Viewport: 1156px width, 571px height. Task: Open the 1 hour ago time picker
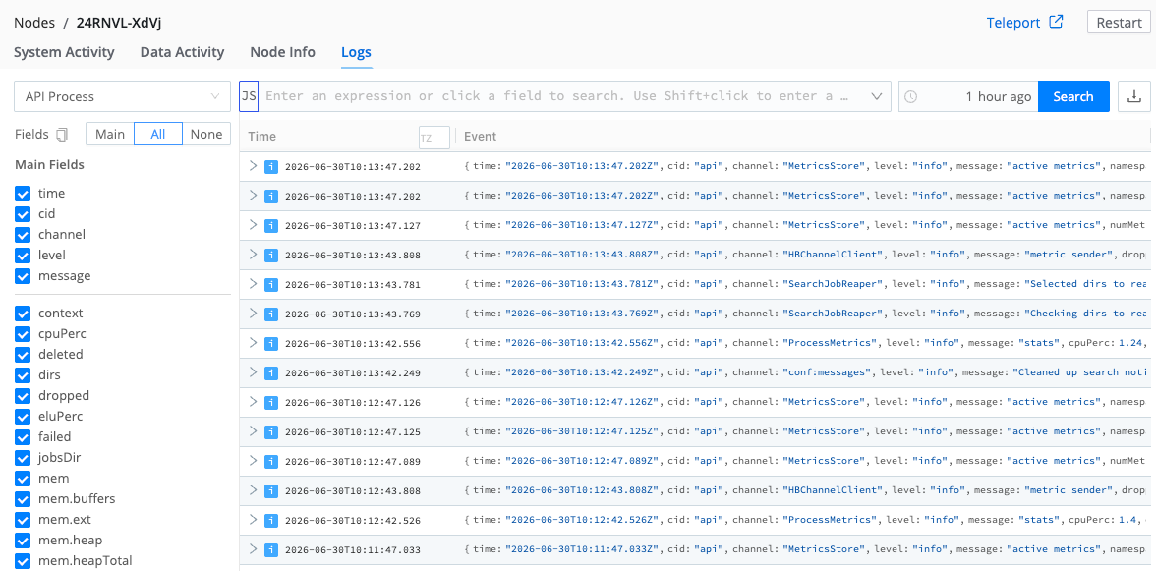point(968,96)
